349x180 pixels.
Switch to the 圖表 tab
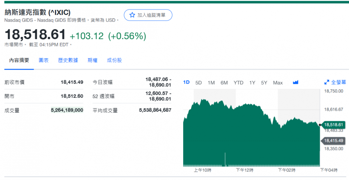(x=44, y=60)
